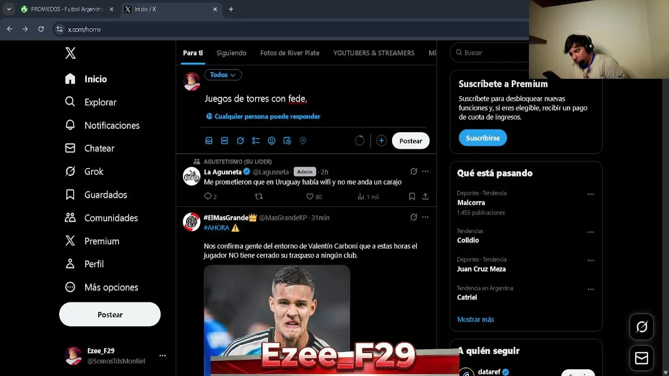Open options for Catriel trend
This screenshot has width=669, height=376.
point(591,289)
